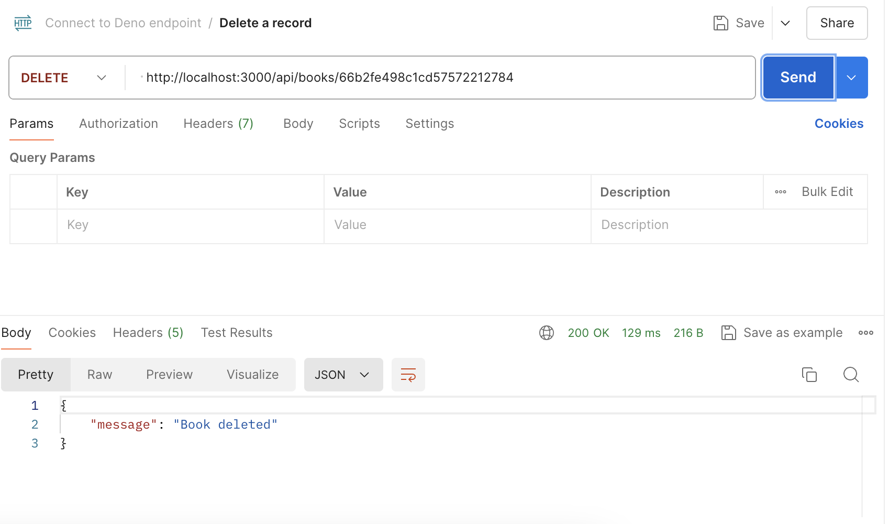
Task: Click the Save floppy disk icon
Action: click(x=720, y=23)
